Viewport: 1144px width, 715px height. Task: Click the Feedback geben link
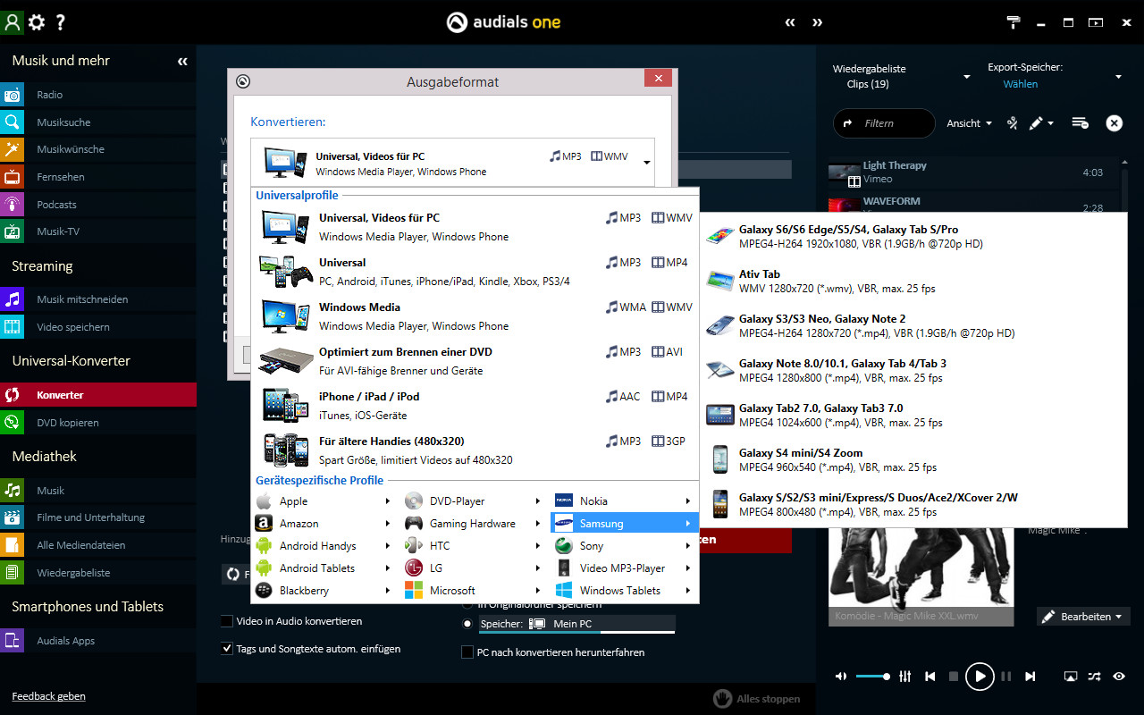(x=48, y=696)
